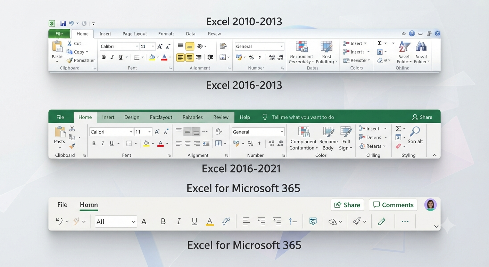This screenshot has height=267, width=489.
Task: Open green File tab in Excel 2010 ribbon
Action: click(59, 34)
